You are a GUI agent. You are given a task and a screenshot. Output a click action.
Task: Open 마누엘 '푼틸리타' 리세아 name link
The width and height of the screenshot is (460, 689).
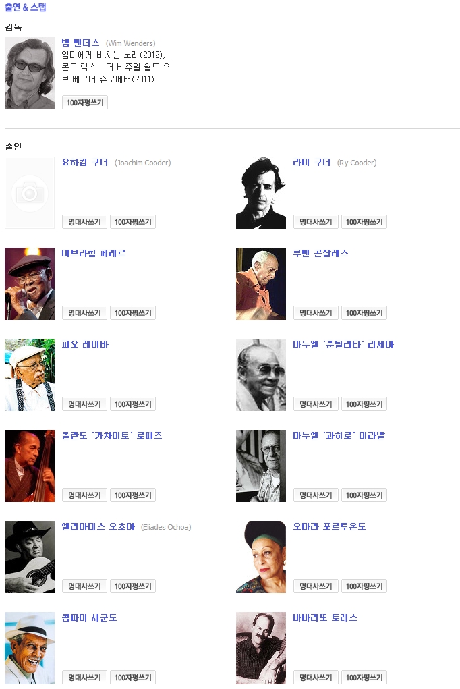tap(343, 344)
